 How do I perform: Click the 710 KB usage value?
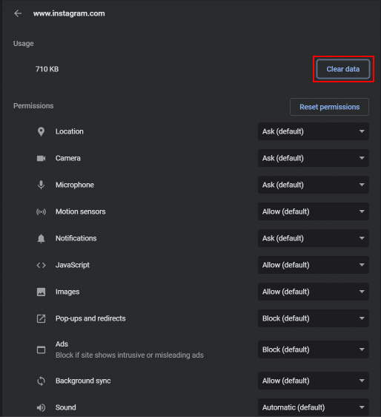[47, 69]
